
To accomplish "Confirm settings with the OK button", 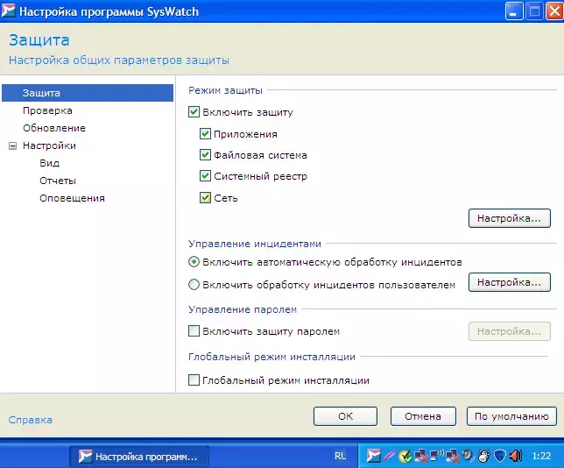I will (345, 416).
